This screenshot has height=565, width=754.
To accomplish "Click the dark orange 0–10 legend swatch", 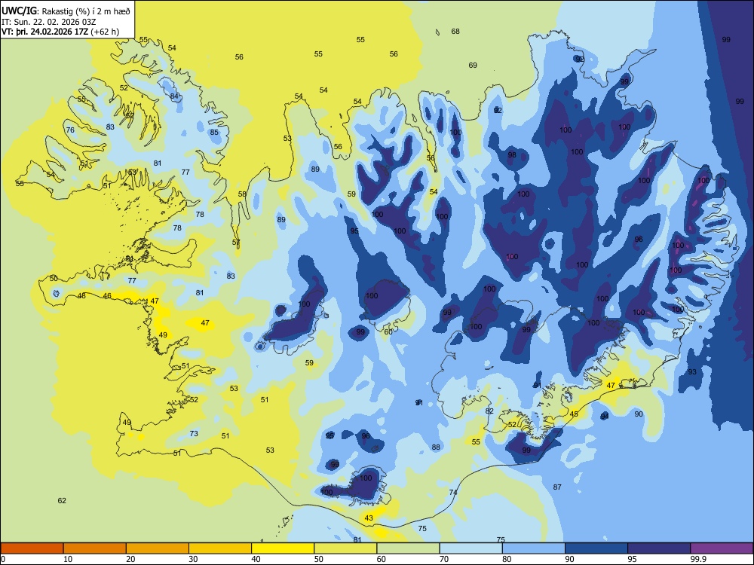I will [x=32, y=548].
